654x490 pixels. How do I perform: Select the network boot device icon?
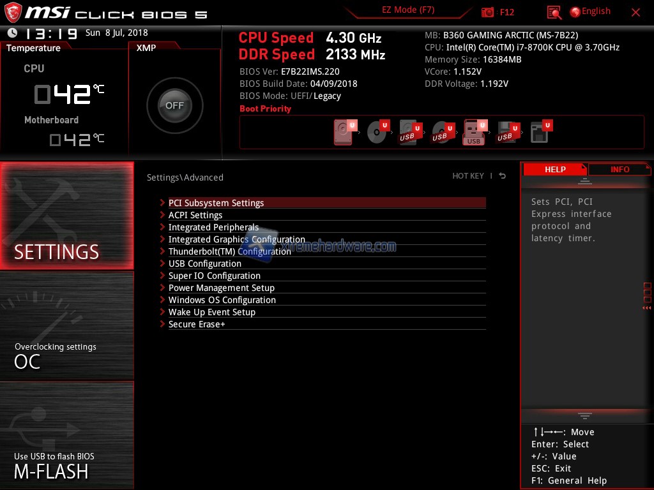pyautogui.click(x=540, y=133)
